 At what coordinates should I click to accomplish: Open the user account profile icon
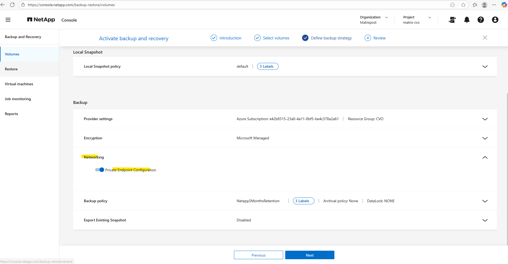pos(495,20)
